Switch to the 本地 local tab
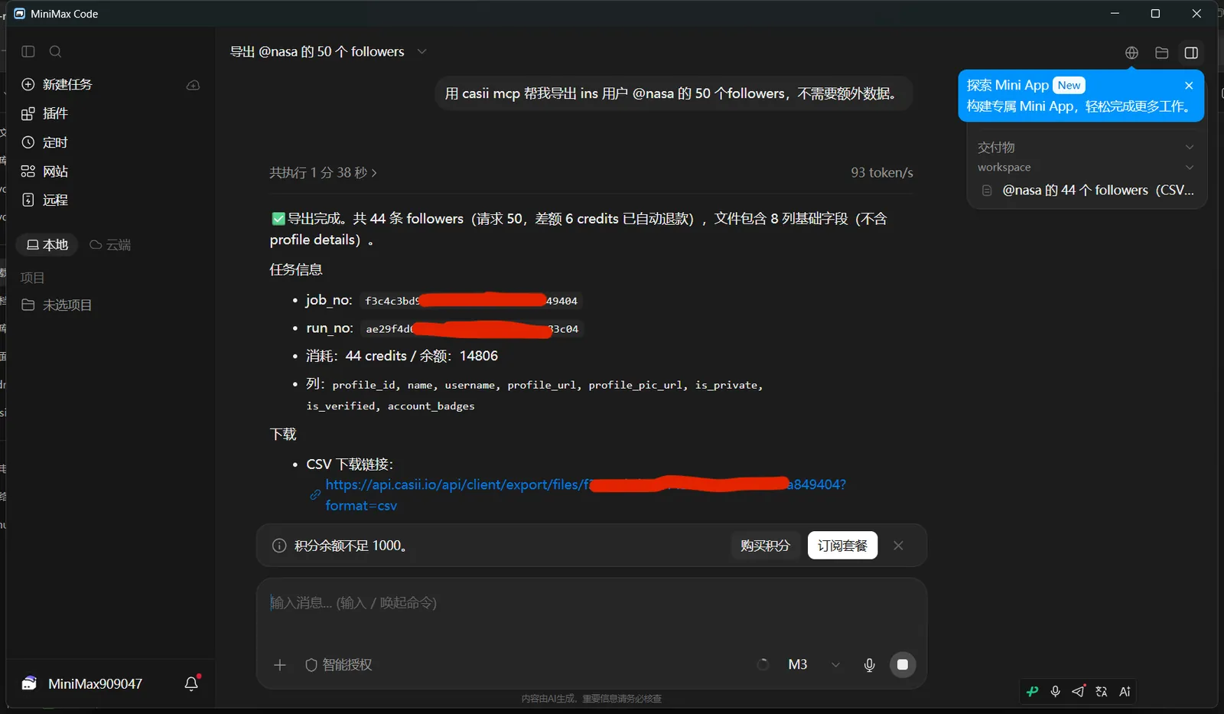Viewport: 1224px width, 714px height. point(47,245)
